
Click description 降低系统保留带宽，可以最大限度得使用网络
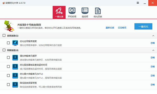point(41,87)
